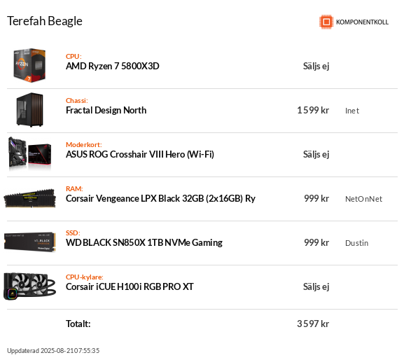Click the 1 599 kr chassis price
The width and height of the screenshot is (404, 360).
pyautogui.click(x=313, y=110)
